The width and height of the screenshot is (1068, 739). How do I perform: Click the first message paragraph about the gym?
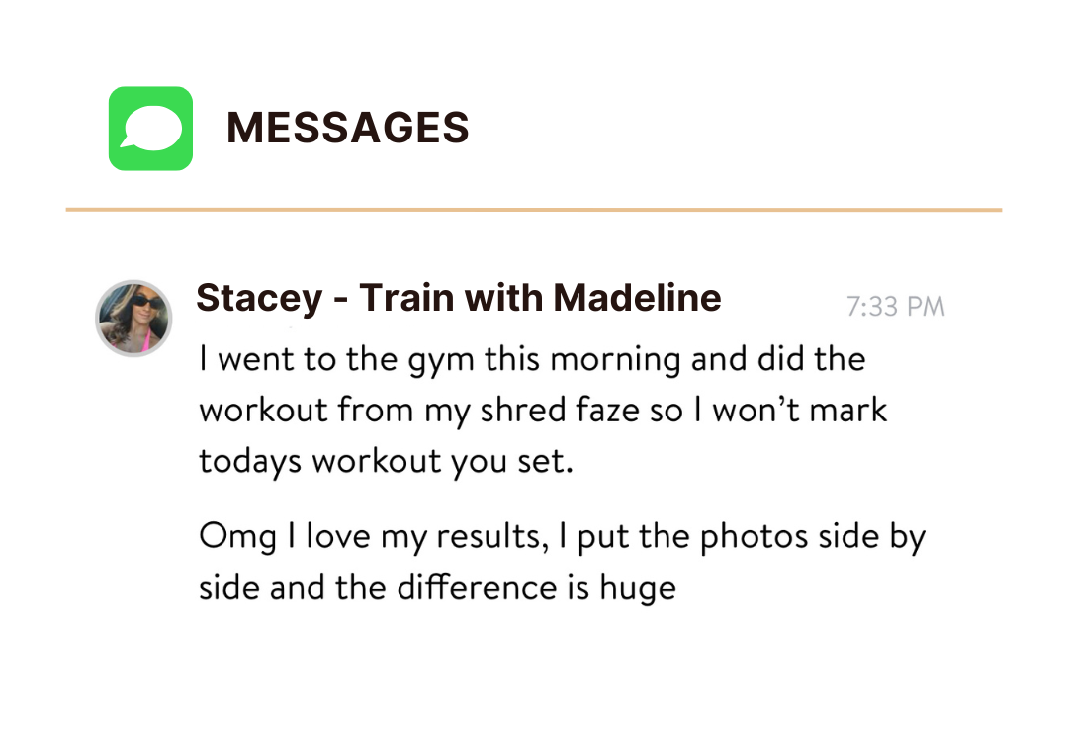point(543,410)
